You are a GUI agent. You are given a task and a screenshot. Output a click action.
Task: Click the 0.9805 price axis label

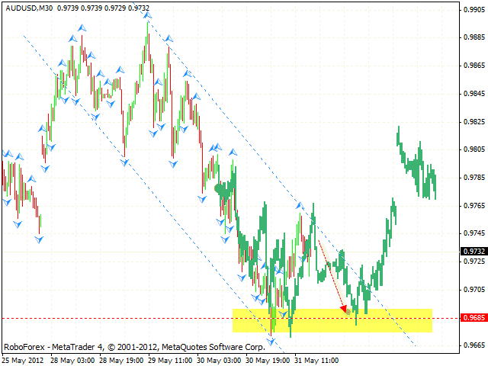474,149
